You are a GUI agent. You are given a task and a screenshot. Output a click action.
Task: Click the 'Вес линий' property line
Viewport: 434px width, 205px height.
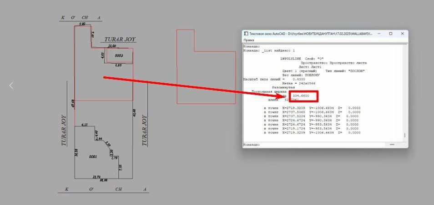(301, 75)
